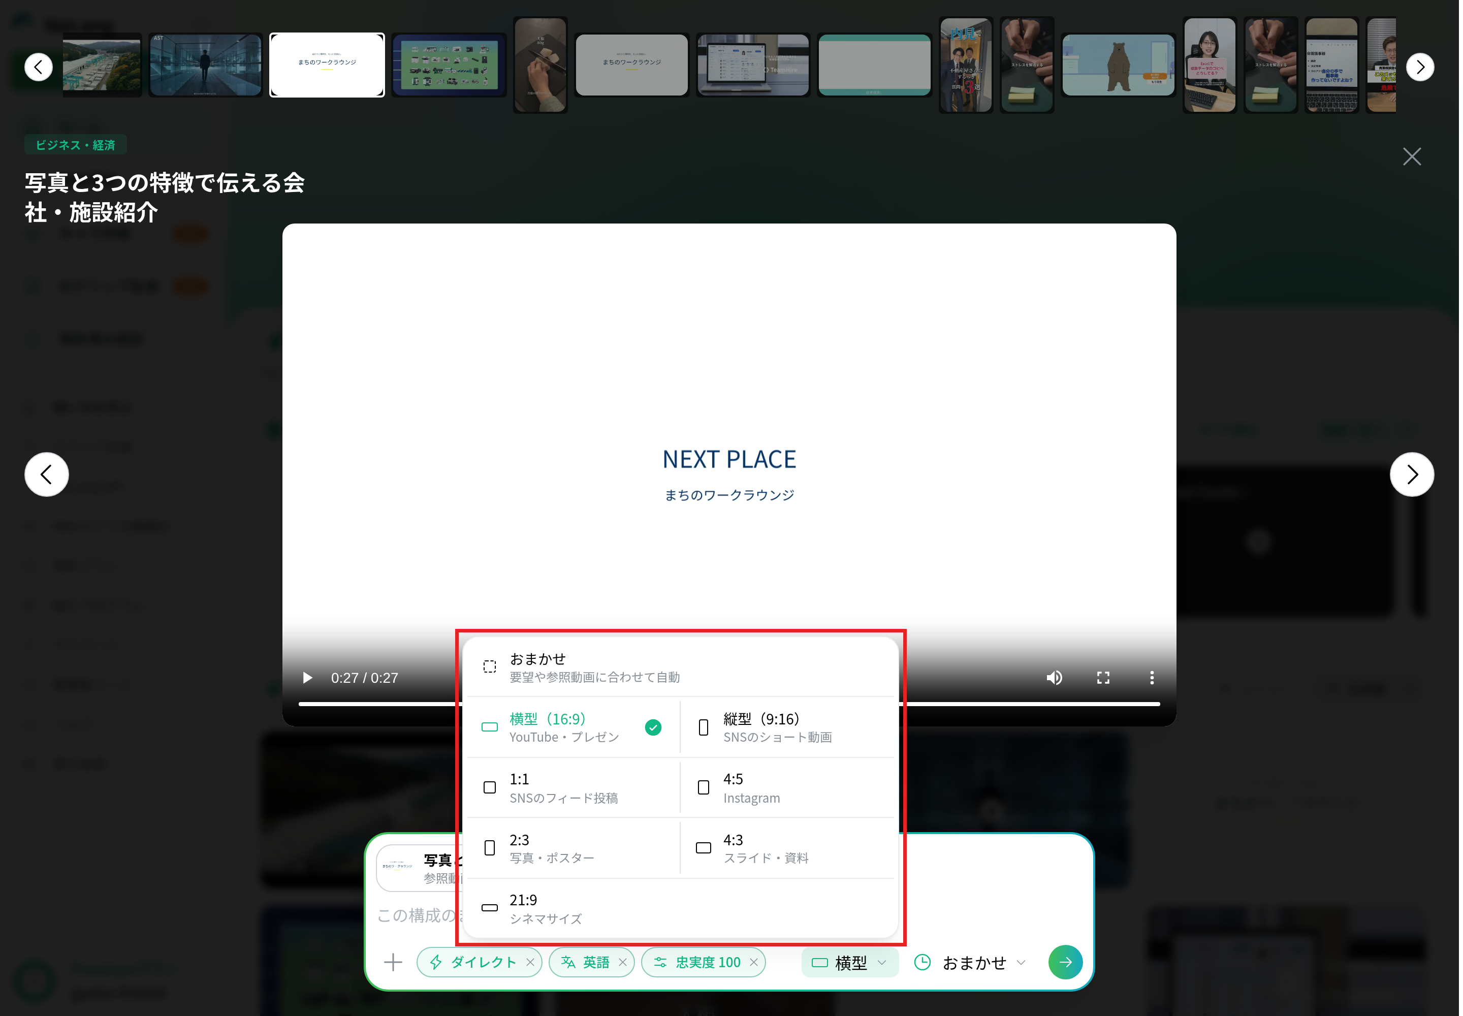This screenshot has height=1016, width=1463.
Task: Choose the 4:3 slide format
Action: pyautogui.click(x=787, y=848)
